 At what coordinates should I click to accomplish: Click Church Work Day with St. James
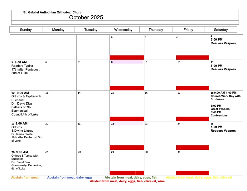(225, 96)
